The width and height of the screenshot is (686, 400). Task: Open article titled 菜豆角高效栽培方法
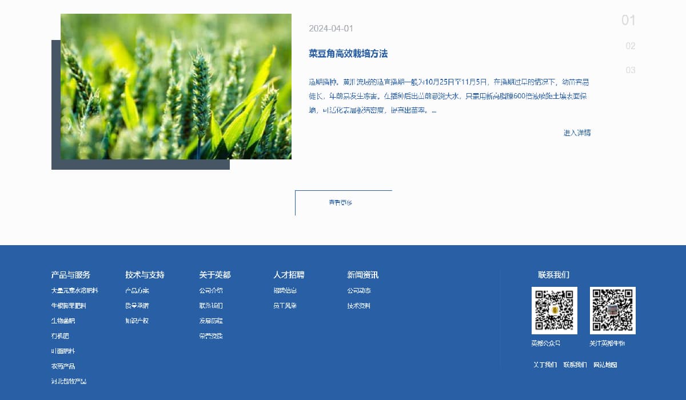coord(348,54)
